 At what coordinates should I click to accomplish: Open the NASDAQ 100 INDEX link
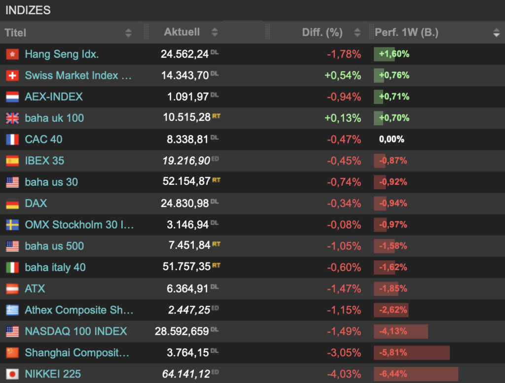tap(76, 331)
